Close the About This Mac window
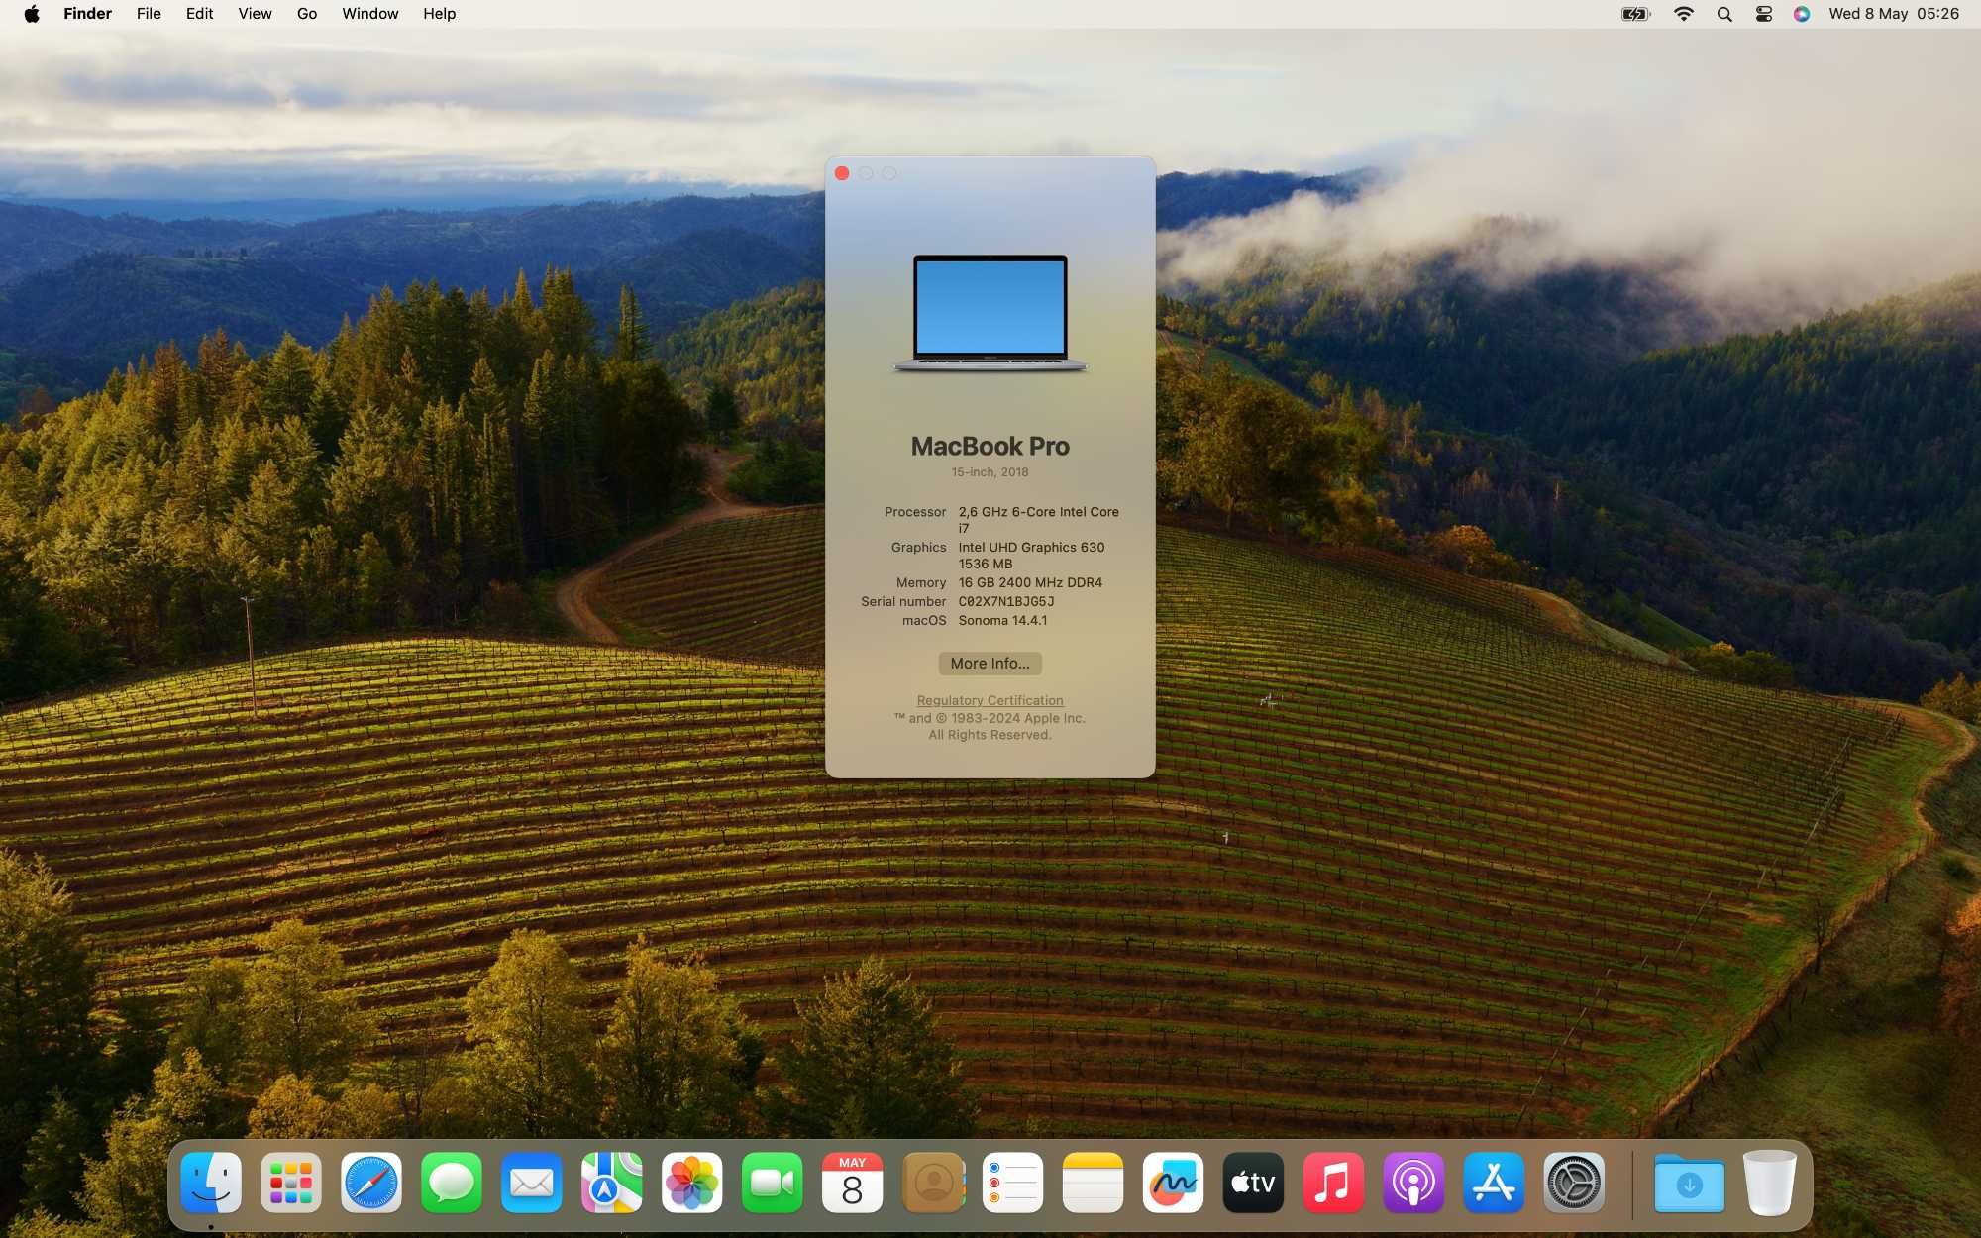 (842, 173)
